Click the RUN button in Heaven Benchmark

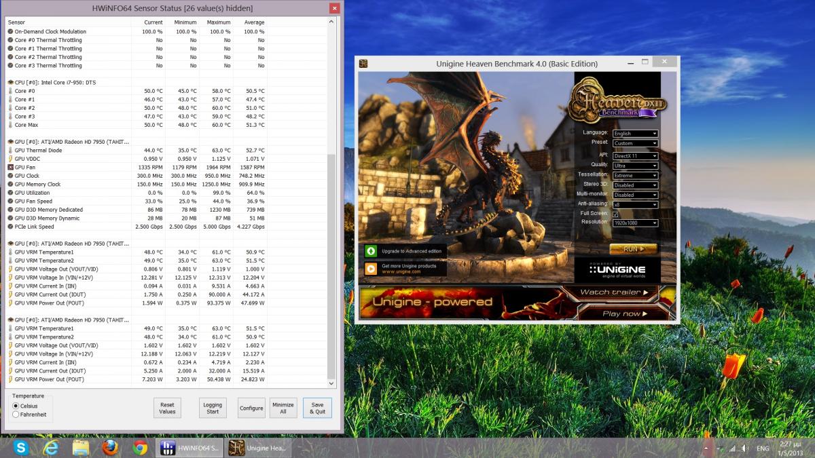coord(633,249)
